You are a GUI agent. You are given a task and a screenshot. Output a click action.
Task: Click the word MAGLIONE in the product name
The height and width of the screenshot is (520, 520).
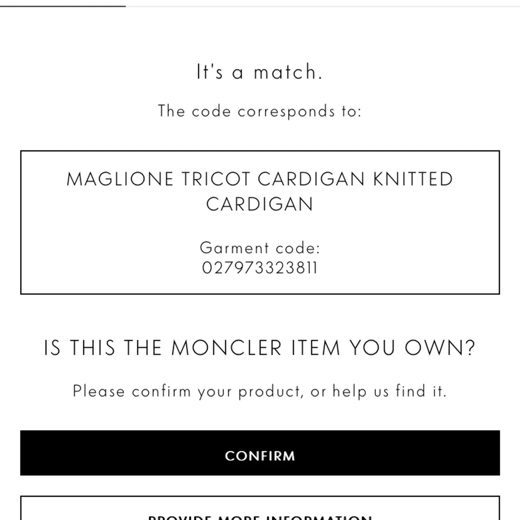120,179
